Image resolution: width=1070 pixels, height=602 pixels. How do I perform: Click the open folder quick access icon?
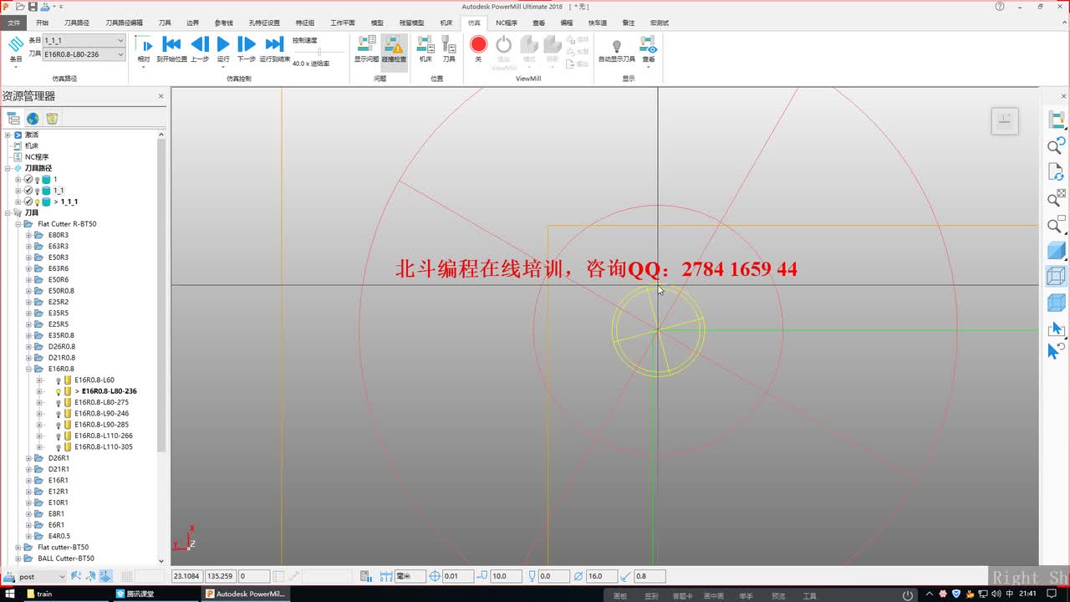pos(21,6)
